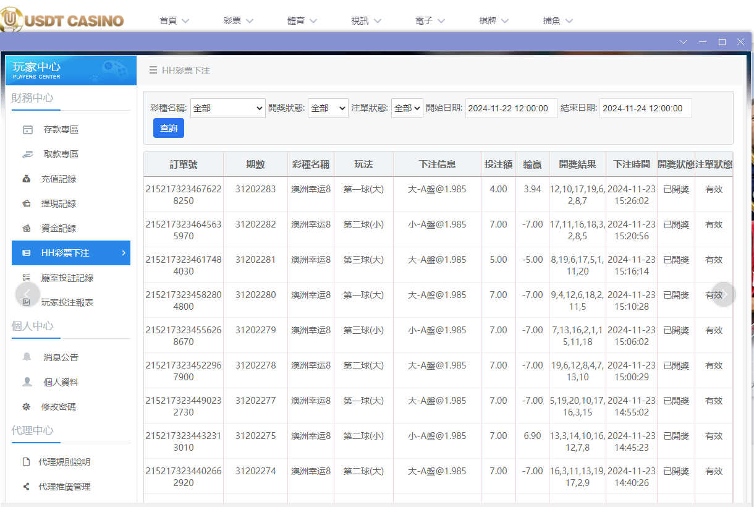Click the 充值記錄 recharge record icon
754x507 pixels.
[26, 179]
